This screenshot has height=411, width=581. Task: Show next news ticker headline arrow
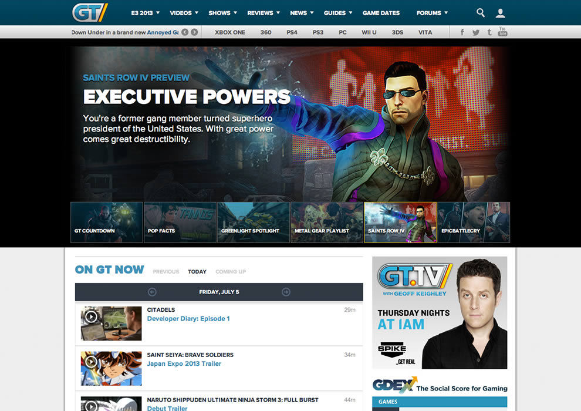pyautogui.click(x=194, y=32)
